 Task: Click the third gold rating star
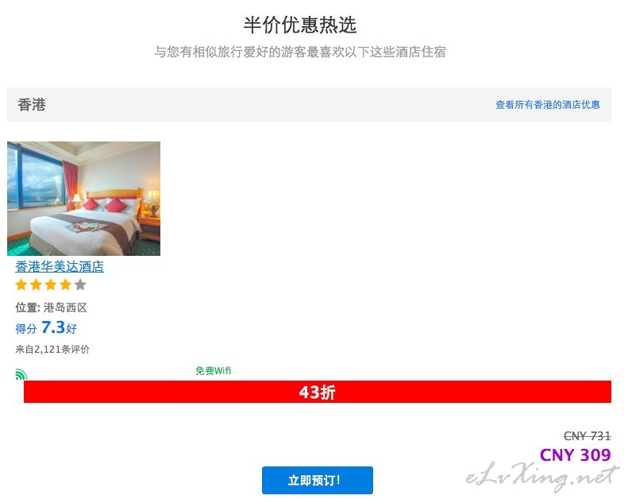point(51,284)
